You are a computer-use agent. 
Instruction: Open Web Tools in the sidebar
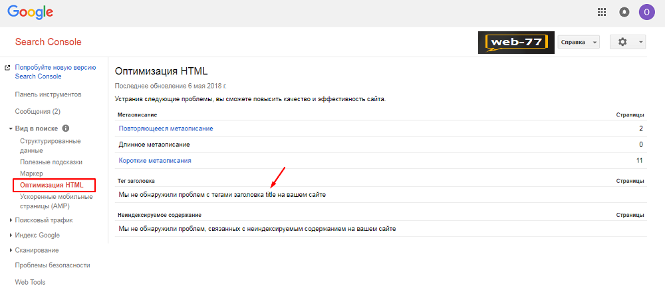click(x=30, y=282)
